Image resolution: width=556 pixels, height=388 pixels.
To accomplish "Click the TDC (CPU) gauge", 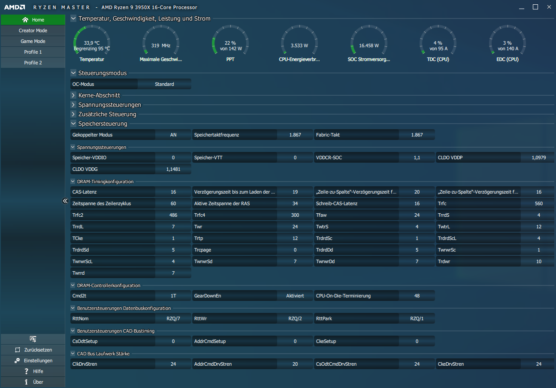I will 438,44.
